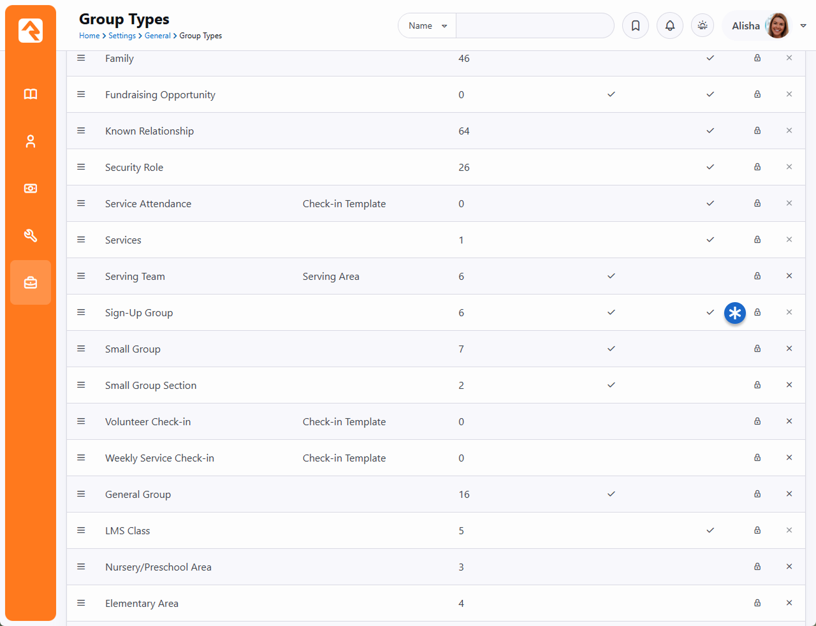The image size is (816, 626).
Task: Delete the Serving Team group type
Action: coord(789,276)
